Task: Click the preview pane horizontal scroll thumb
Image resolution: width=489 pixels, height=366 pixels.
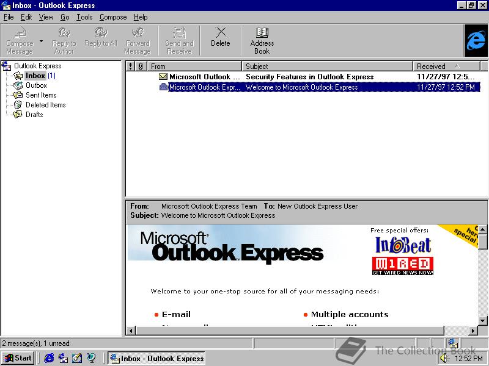Action: (x=290, y=331)
